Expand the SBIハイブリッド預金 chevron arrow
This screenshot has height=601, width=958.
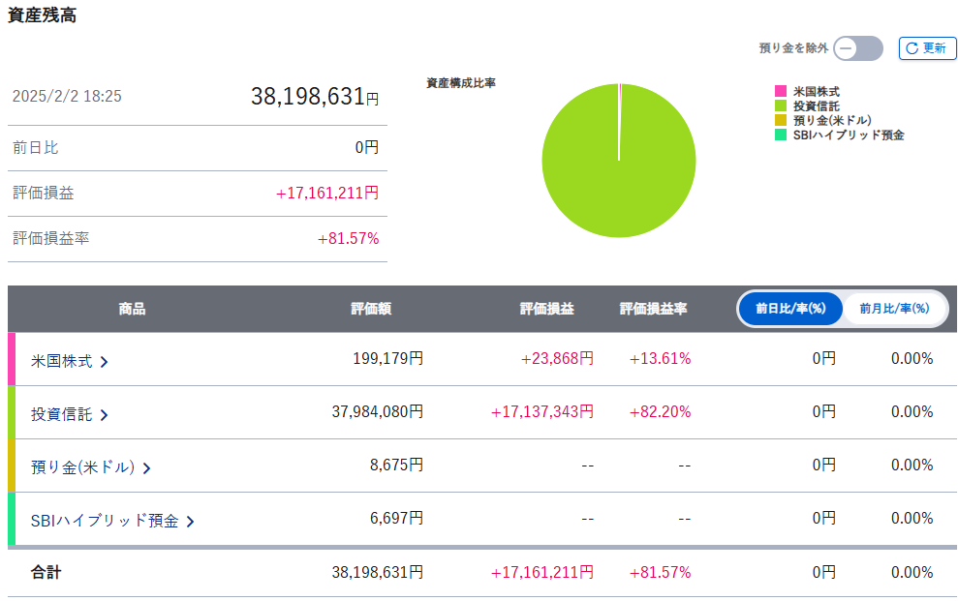point(190,522)
